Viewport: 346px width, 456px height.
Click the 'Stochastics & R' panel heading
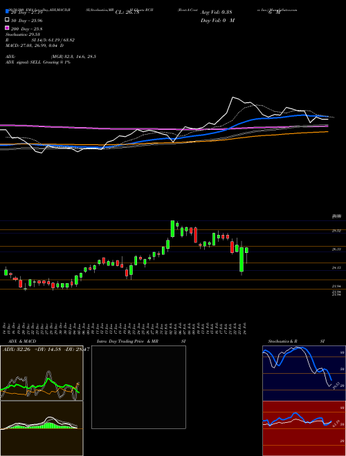click(x=282, y=341)
